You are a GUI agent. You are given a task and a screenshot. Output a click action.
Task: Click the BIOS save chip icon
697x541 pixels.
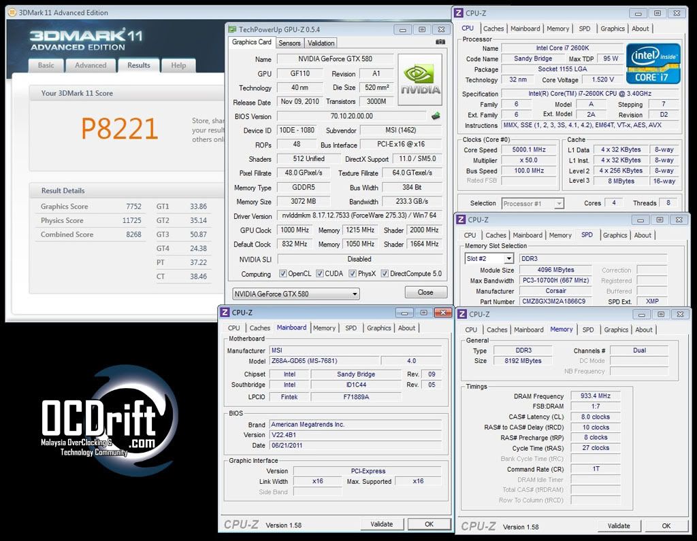pos(436,116)
